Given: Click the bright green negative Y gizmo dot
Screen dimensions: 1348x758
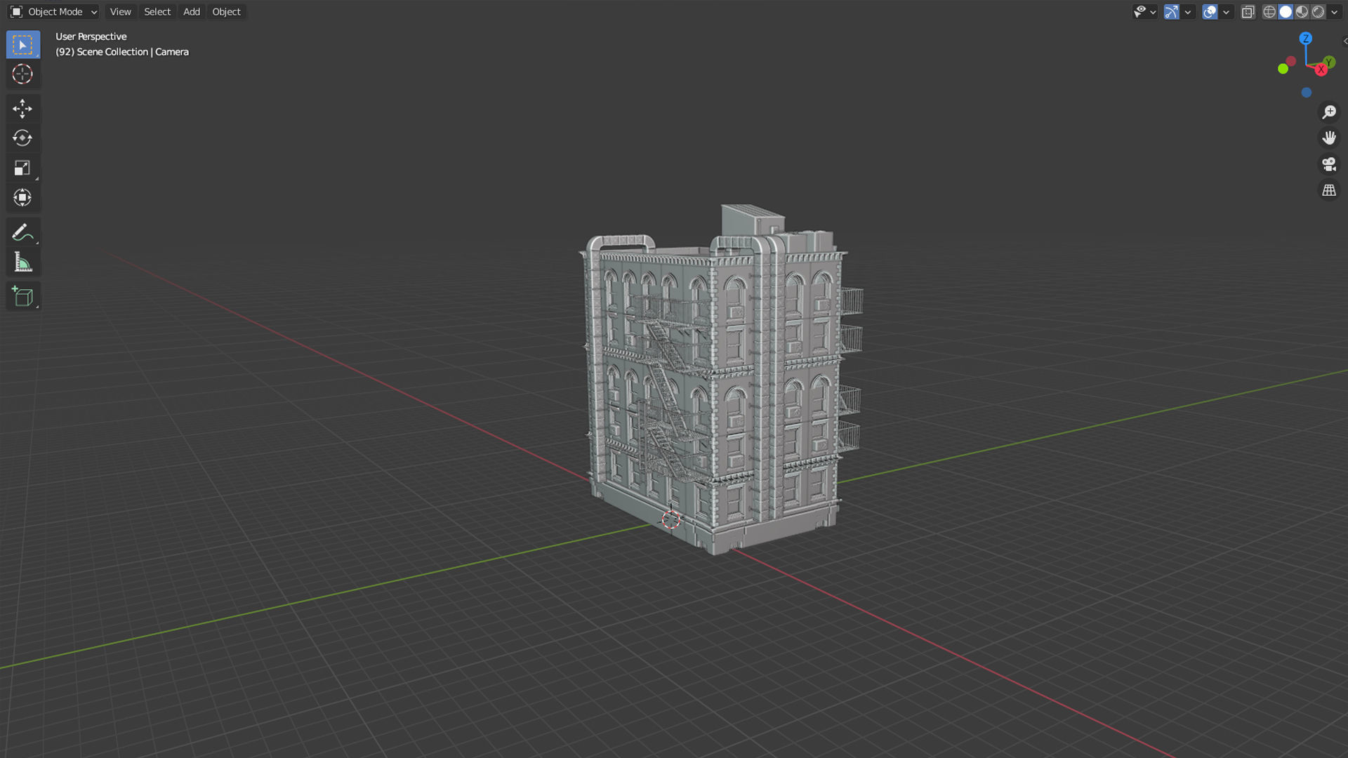Looking at the screenshot, I should pos(1283,69).
